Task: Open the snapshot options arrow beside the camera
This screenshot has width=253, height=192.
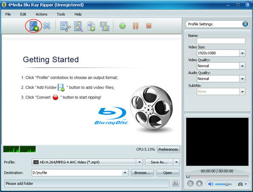Action: pos(246,184)
